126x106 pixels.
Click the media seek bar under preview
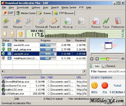click(x=107, y=54)
